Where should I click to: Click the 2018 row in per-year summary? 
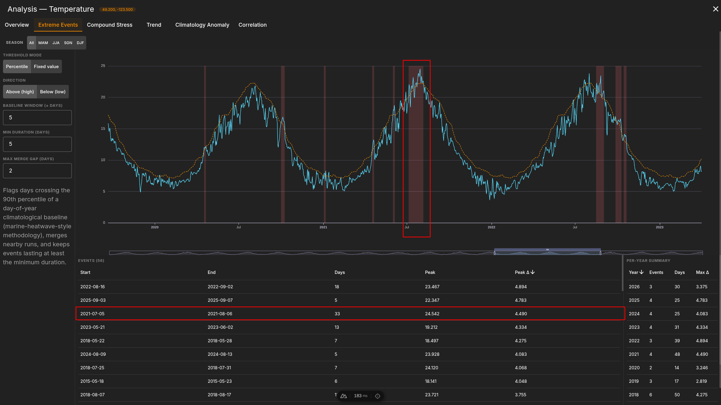672,395
